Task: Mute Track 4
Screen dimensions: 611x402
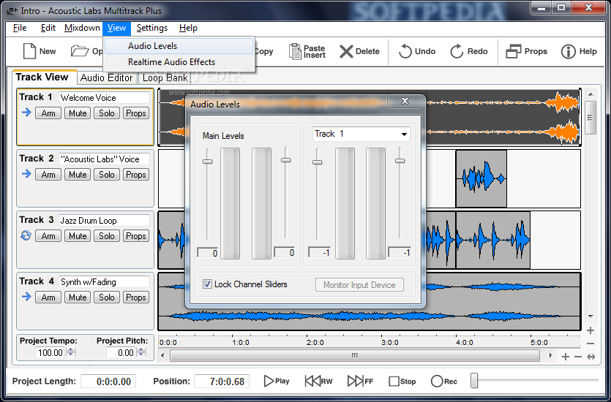Action: click(78, 297)
